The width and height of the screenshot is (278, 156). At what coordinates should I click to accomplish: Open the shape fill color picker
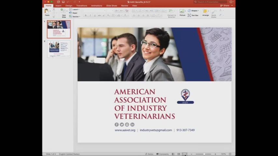tap(221, 10)
